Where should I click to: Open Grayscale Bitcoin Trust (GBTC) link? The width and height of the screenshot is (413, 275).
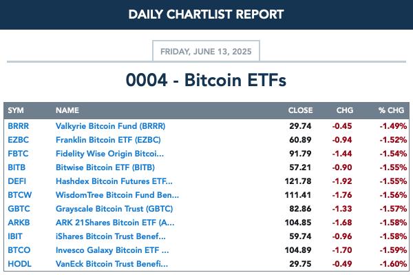click(114, 209)
